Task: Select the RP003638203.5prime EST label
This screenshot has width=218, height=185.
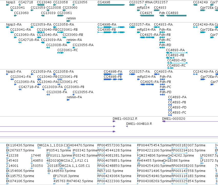Action: point(188,166)
